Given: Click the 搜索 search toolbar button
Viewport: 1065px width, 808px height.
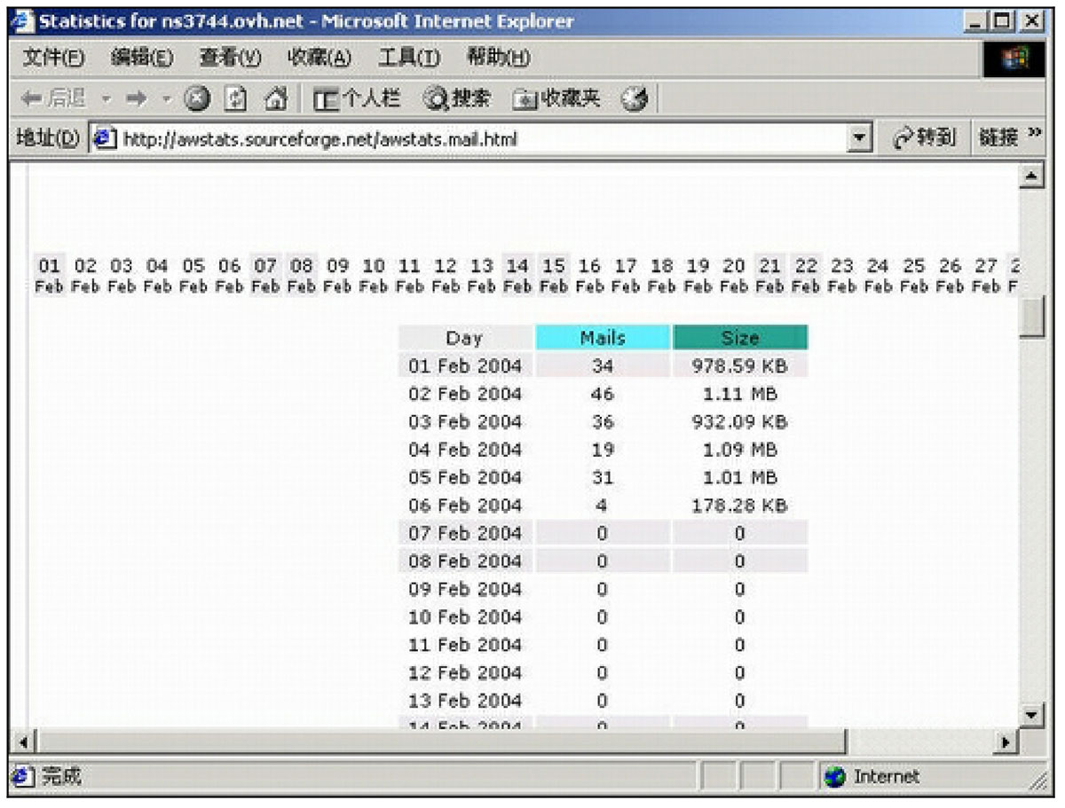Looking at the screenshot, I should pos(456,98).
